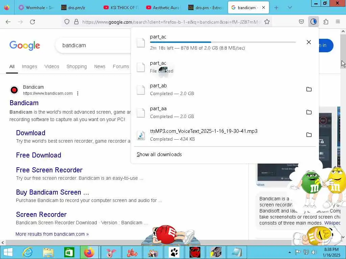Open the Windows Store taskbar icon
Viewport: 346px width, 259px height.
pyautogui.click(x=69, y=252)
